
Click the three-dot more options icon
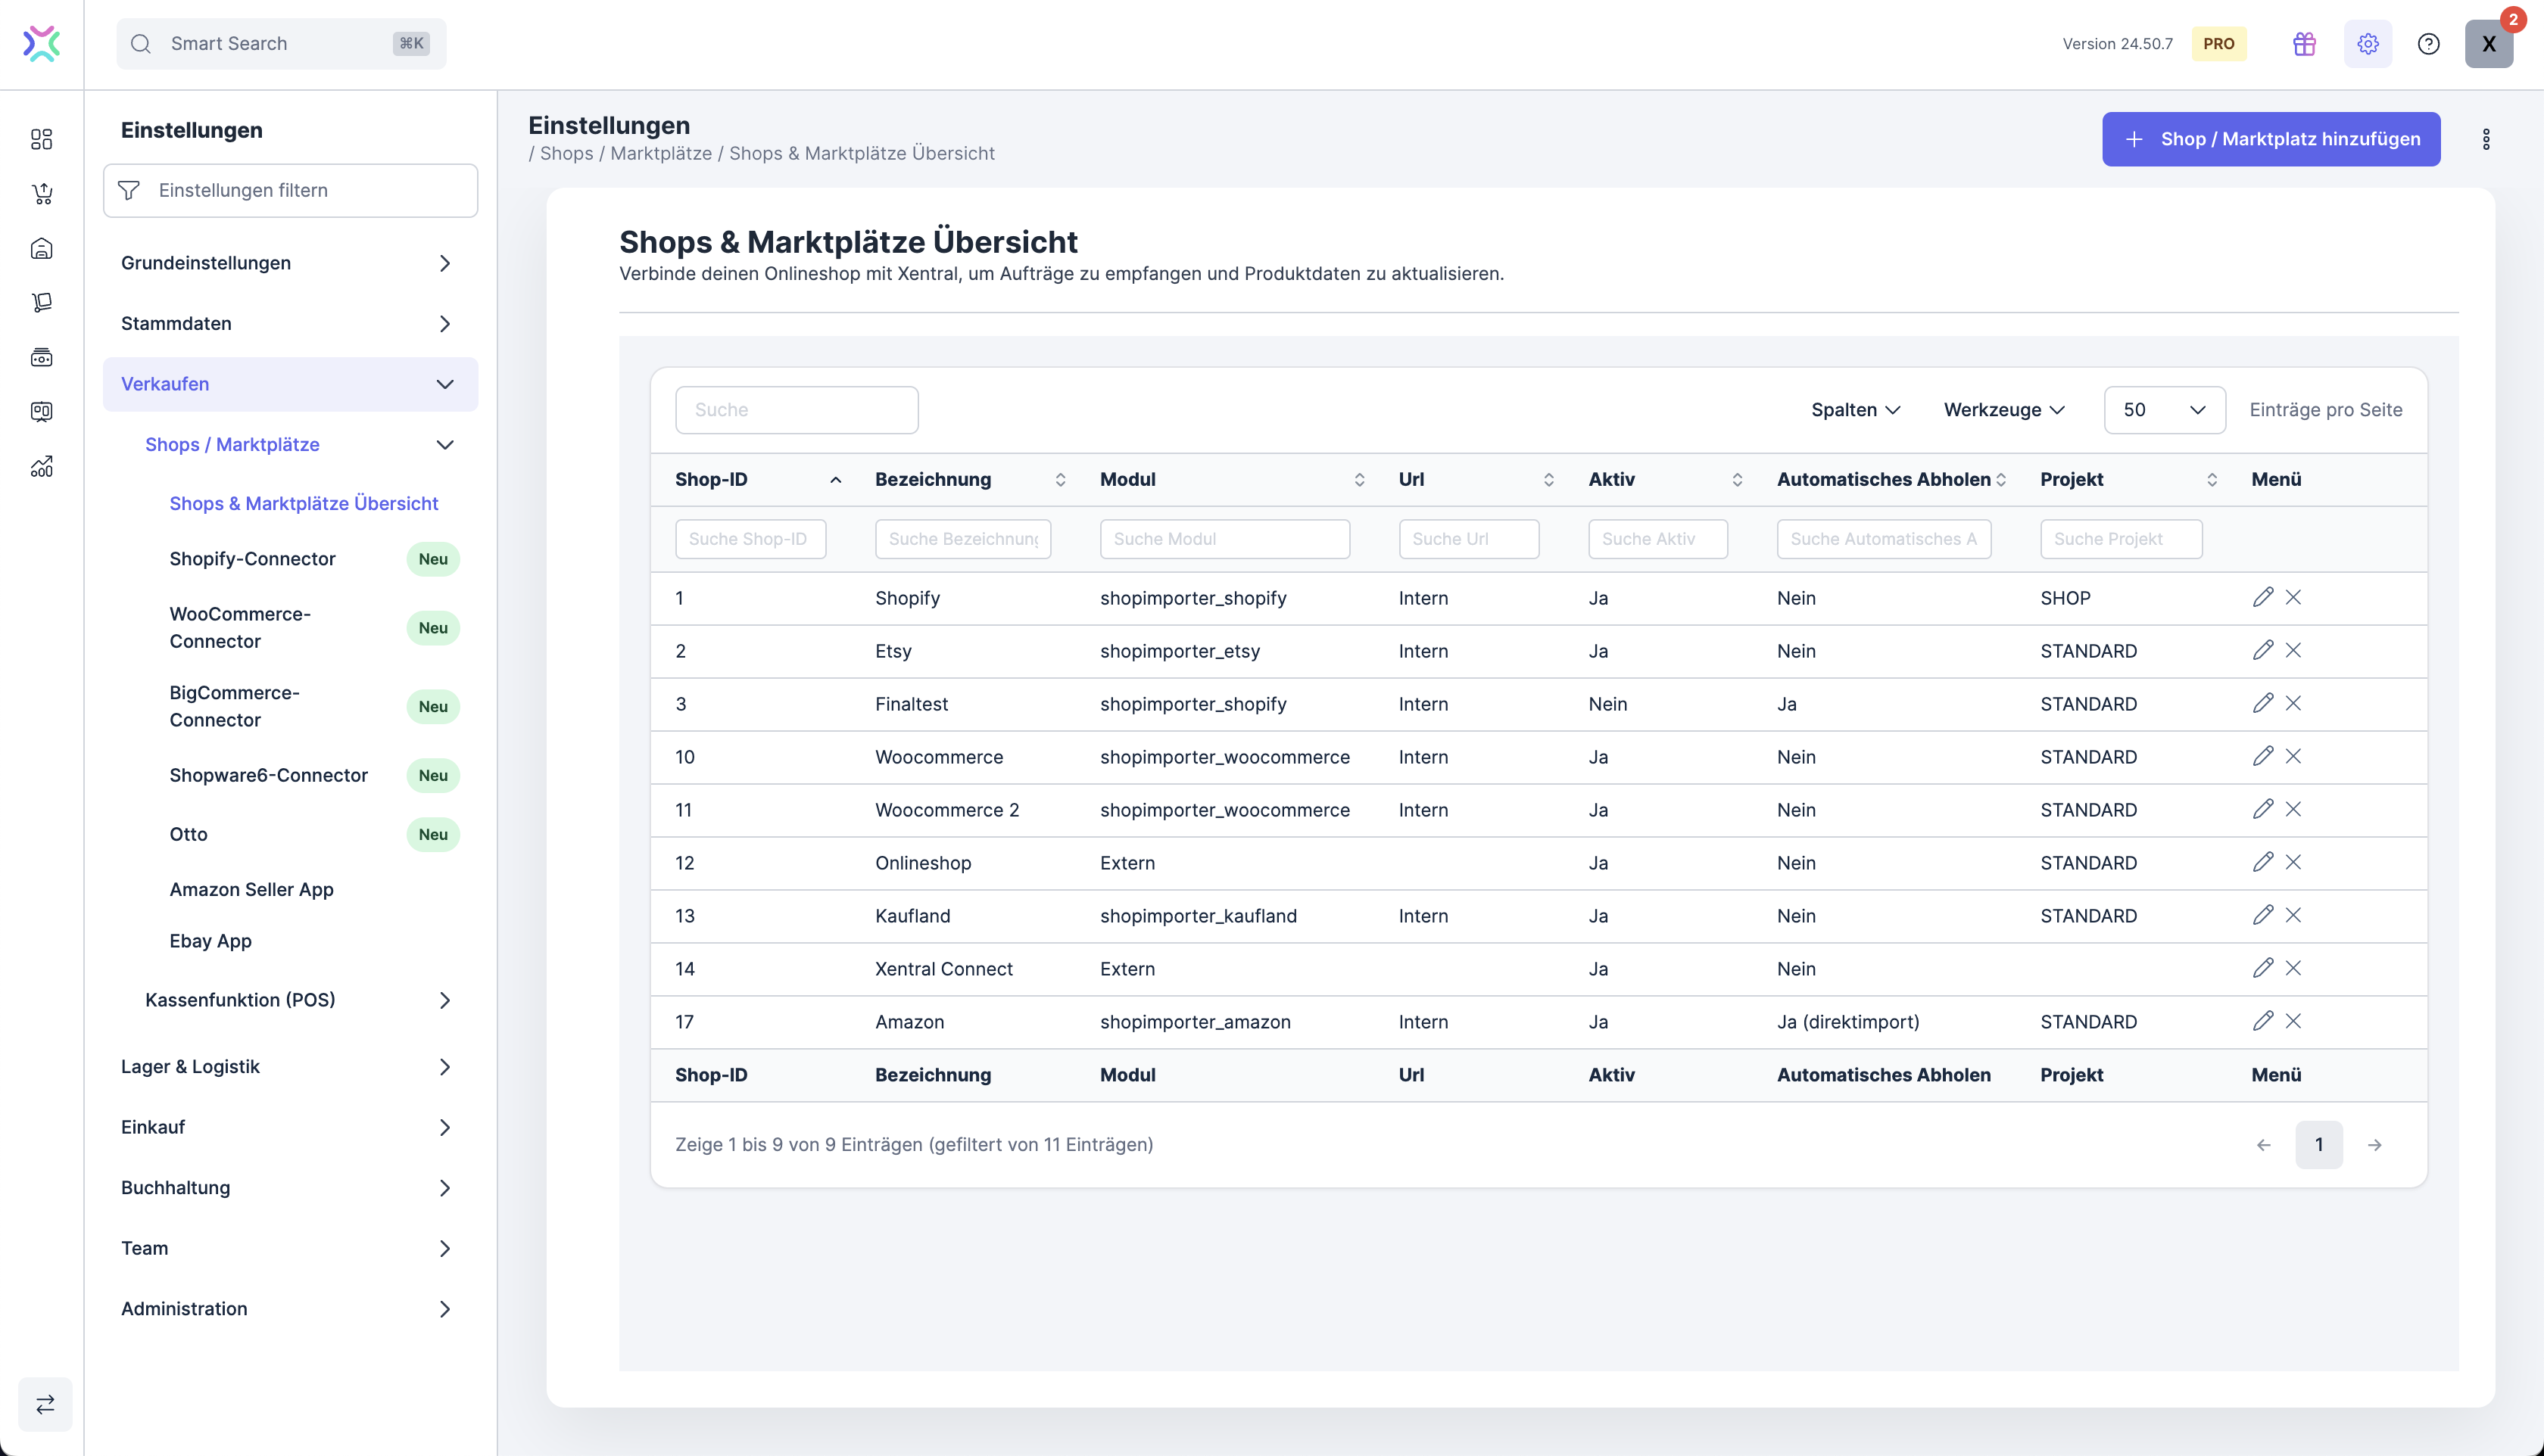click(x=2486, y=139)
